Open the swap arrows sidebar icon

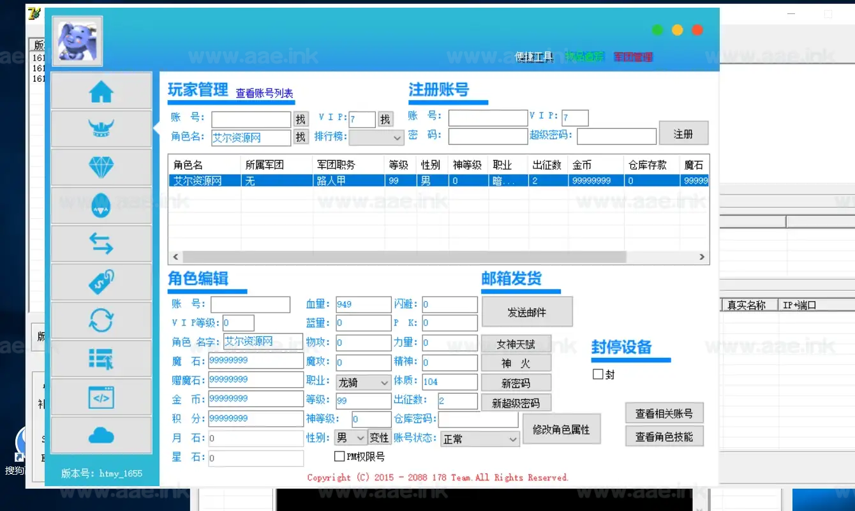pos(101,244)
